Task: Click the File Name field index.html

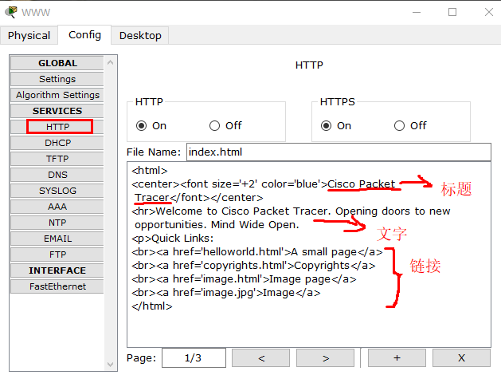Action: (339, 152)
